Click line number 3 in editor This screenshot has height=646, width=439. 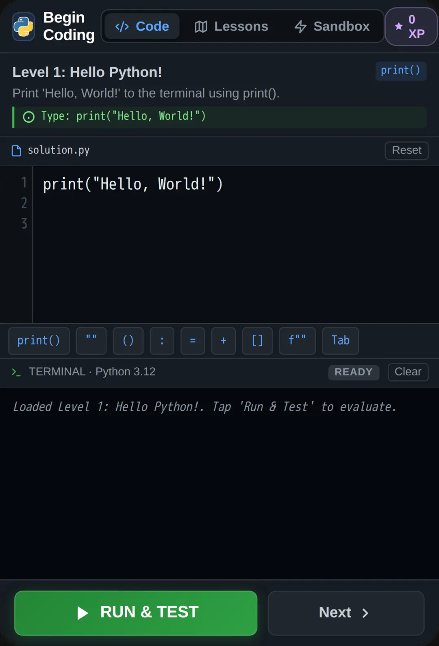click(24, 223)
